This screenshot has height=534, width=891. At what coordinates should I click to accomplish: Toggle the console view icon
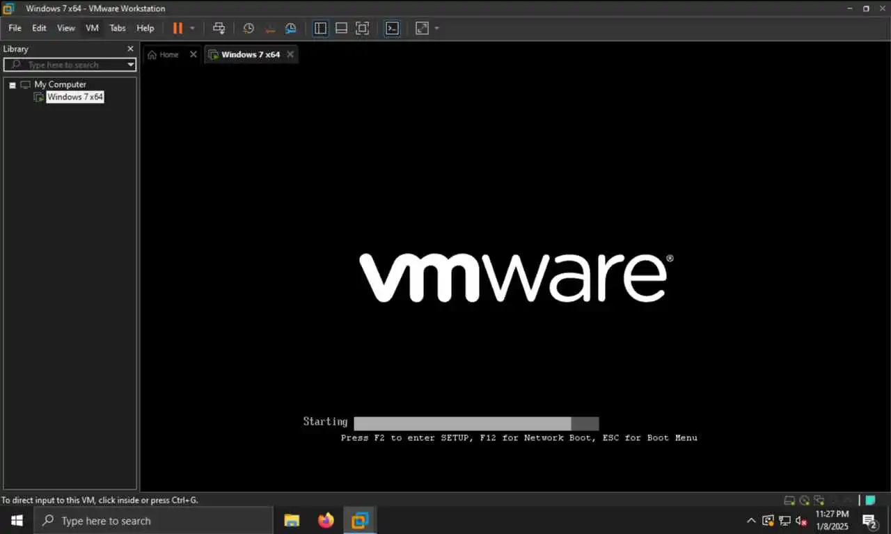tap(393, 29)
